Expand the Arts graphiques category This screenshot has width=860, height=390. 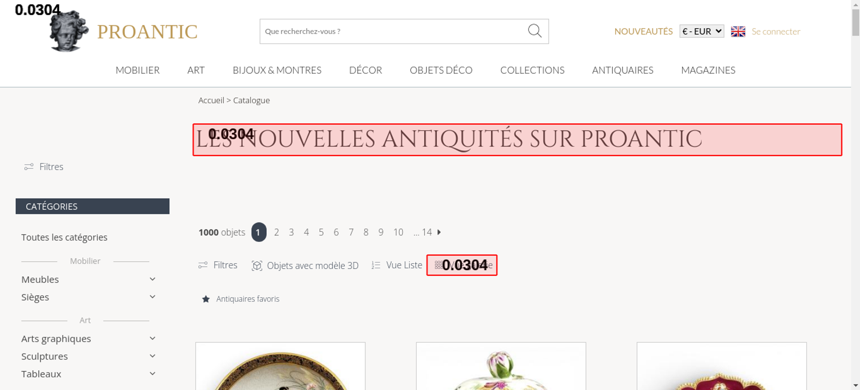point(152,338)
